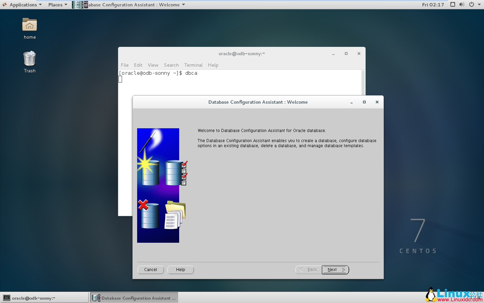Click the Cancel button
484x303 pixels.
pos(151,270)
